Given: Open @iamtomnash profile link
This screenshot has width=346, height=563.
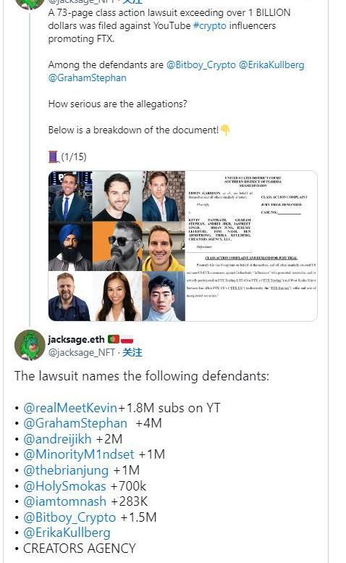Looking at the screenshot, I should [x=65, y=501].
